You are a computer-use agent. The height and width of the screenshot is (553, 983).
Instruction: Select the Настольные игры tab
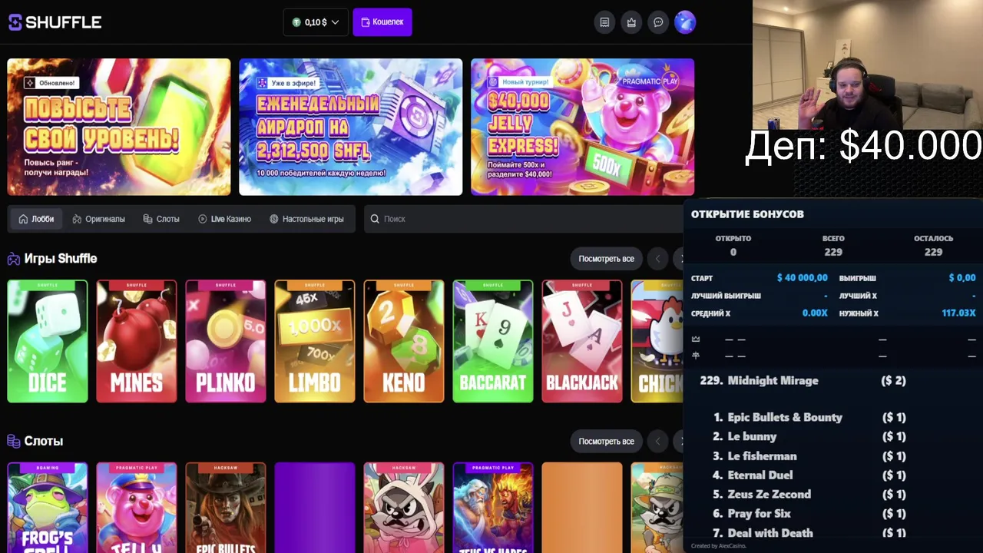click(x=306, y=219)
